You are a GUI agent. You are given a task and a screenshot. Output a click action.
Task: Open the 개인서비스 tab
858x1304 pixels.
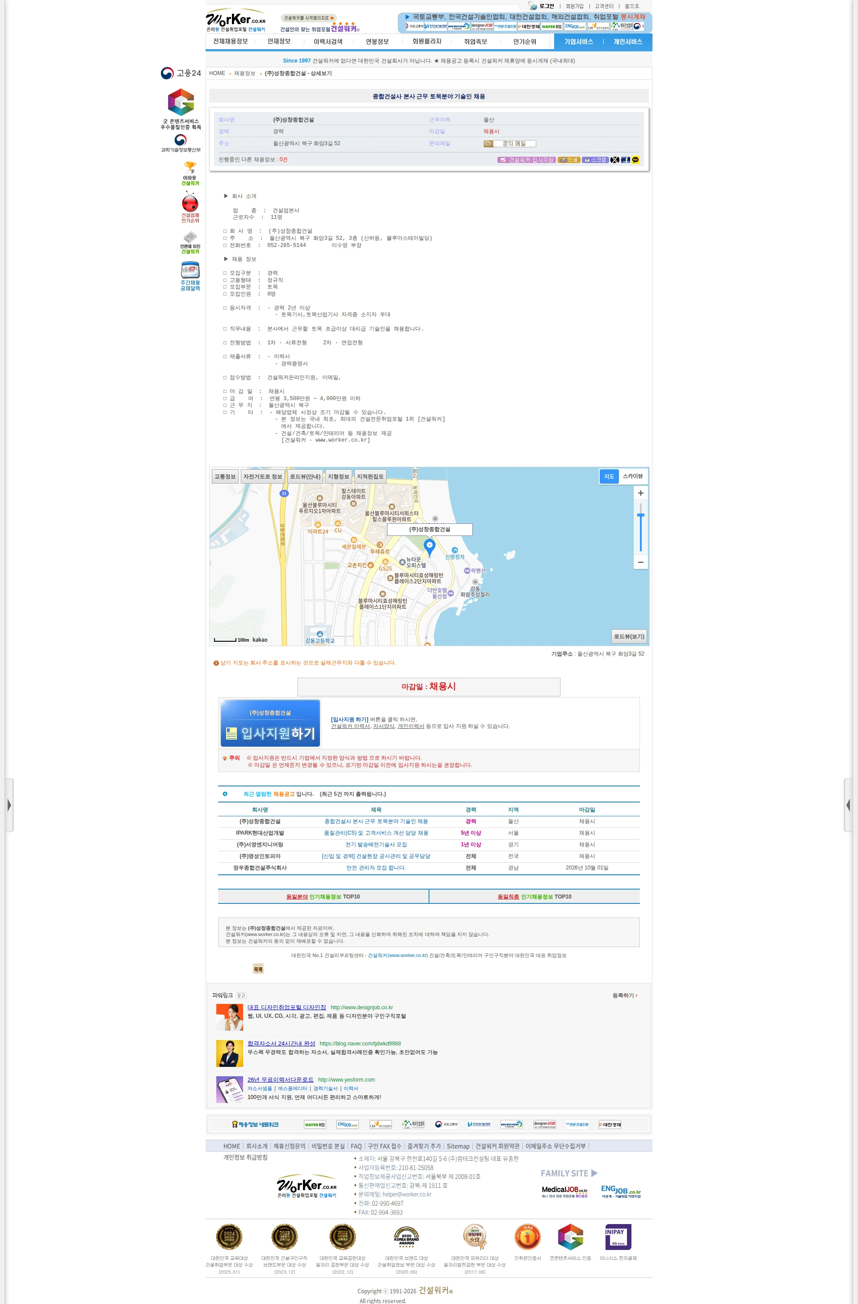[628, 42]
